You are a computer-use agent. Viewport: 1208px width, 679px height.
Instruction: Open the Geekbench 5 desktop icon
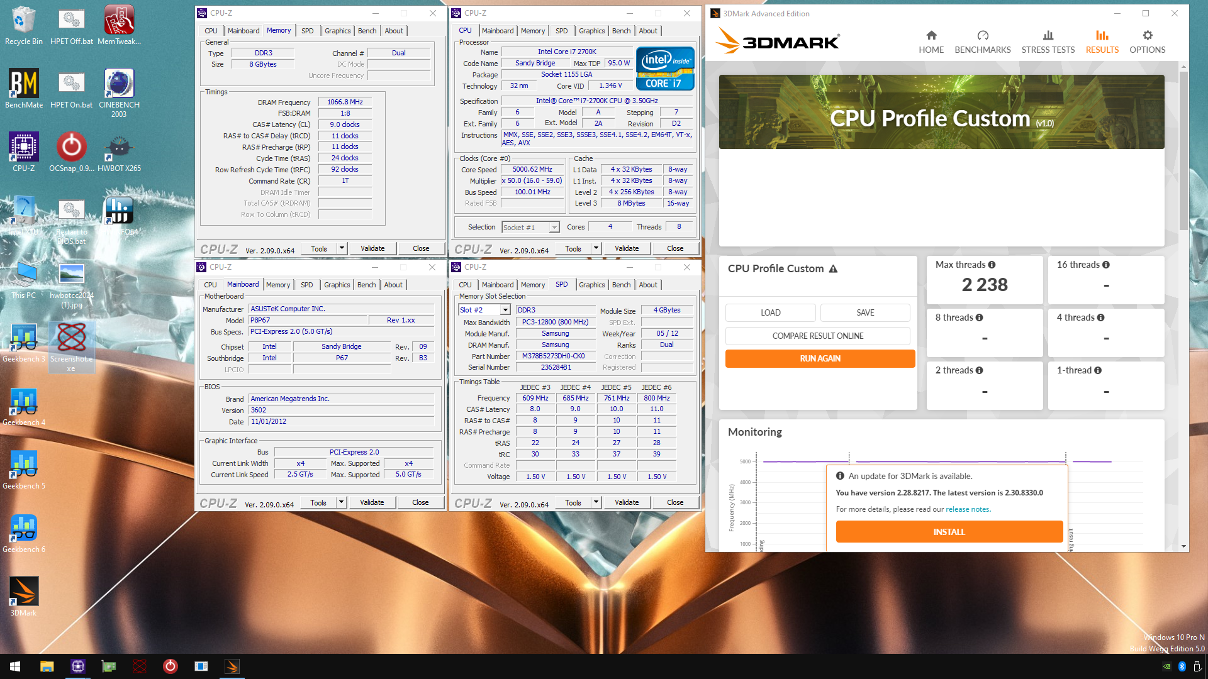24,470
